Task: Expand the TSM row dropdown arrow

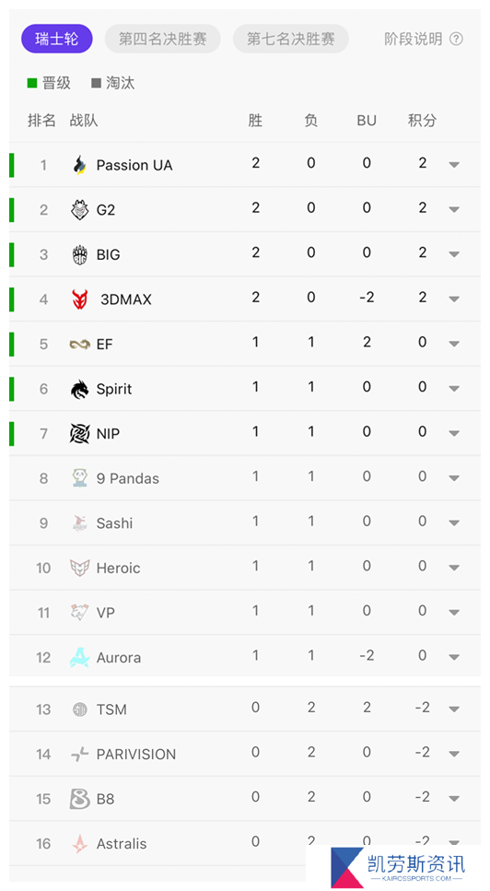Action: click(454, 709)
